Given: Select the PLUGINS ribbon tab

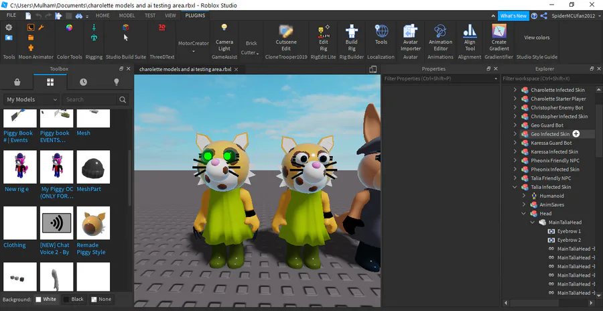Looking at the screenshot, I should (x=195, y=15).
